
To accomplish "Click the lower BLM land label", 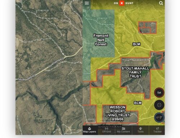I will click(x=138, y=103).
